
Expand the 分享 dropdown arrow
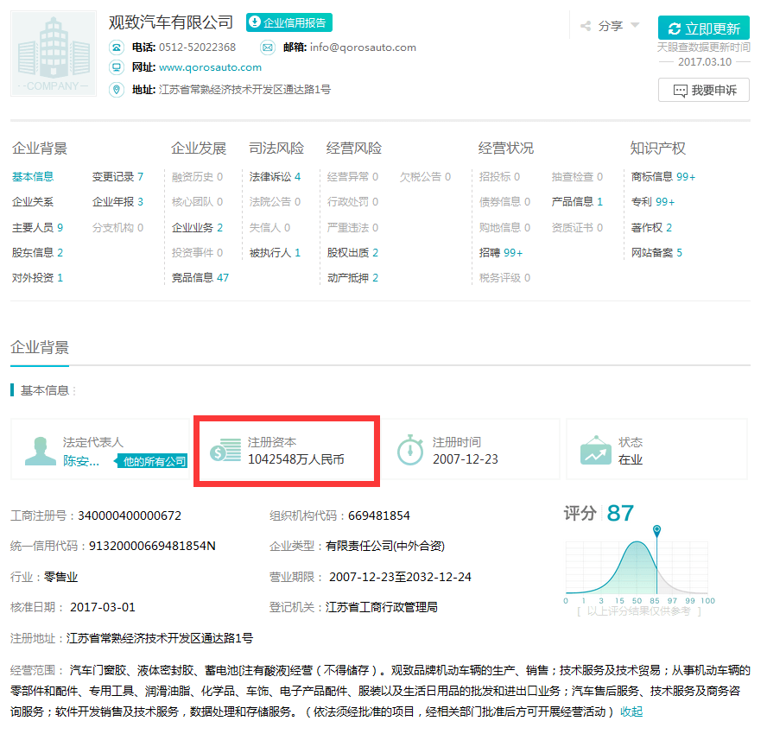pyautogui.click(x=635, y=25)
